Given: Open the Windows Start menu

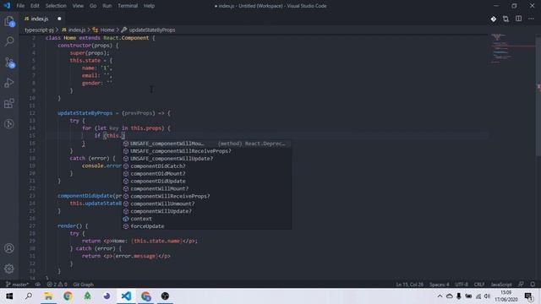Looking at the screenshot, I should (9, 296).
